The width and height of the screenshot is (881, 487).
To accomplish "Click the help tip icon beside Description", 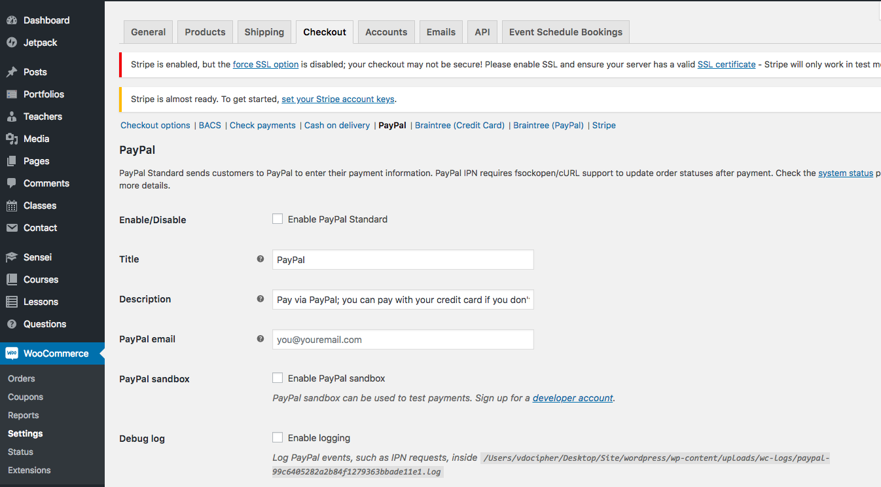I will point(261,299).
